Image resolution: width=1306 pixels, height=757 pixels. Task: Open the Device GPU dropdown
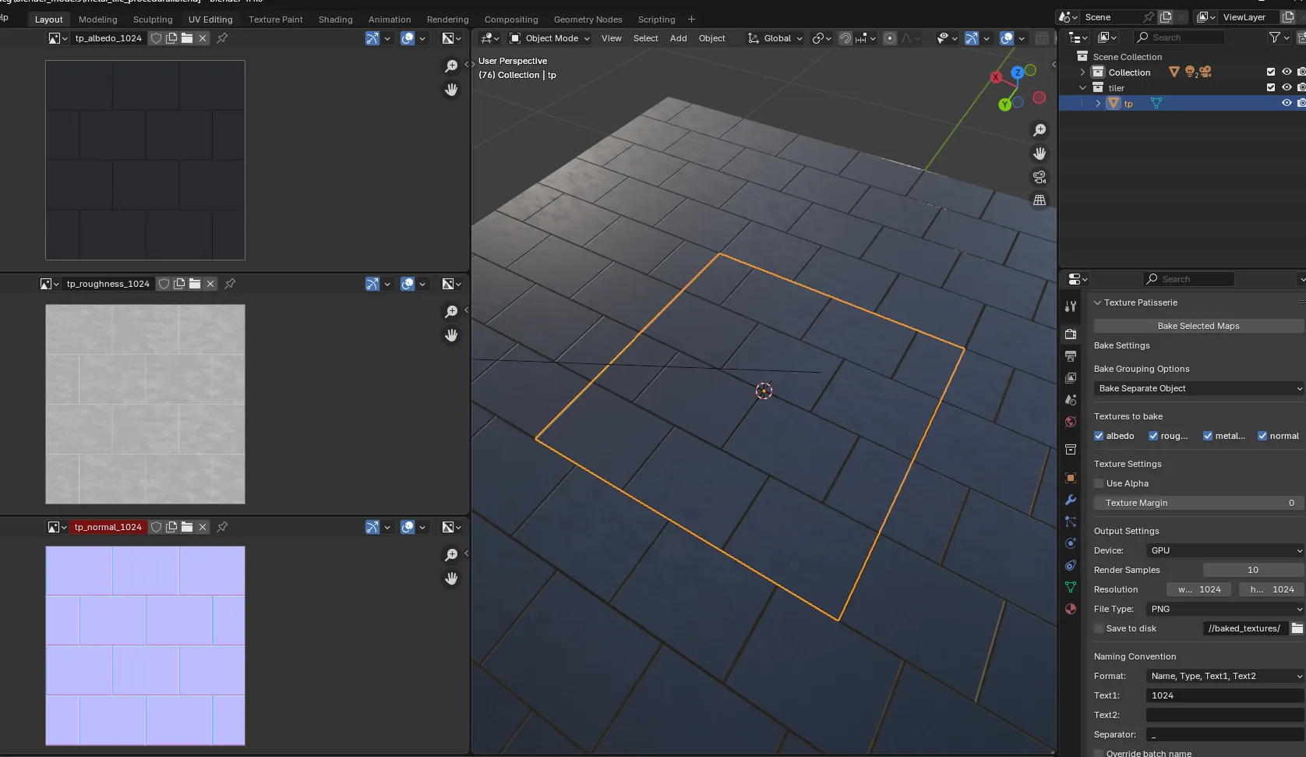pyautogui.click(x=1224, y=550)
